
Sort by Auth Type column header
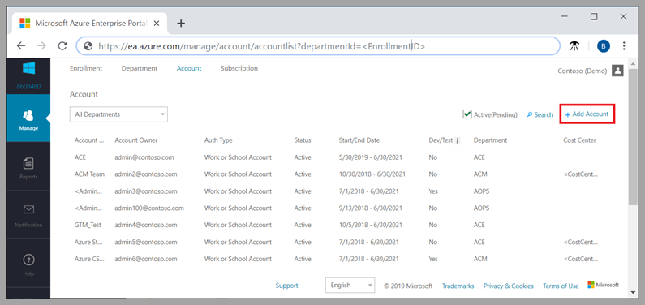[x=218, y=140]
